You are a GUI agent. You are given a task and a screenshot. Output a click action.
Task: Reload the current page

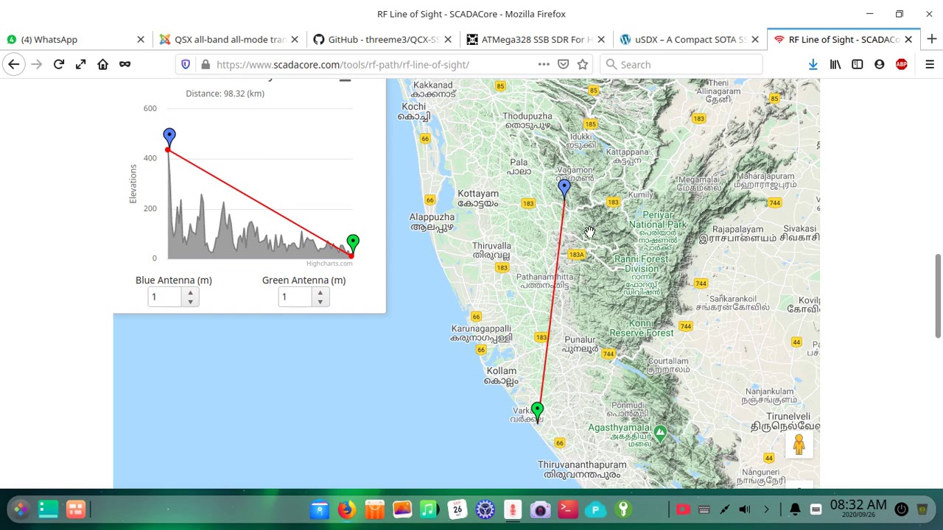59,65
